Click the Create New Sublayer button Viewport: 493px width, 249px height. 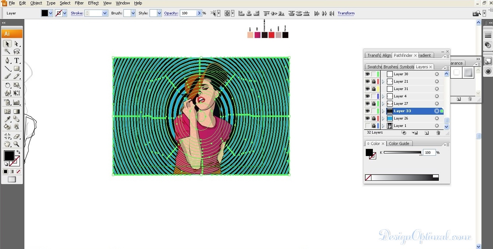pos(415,133)
